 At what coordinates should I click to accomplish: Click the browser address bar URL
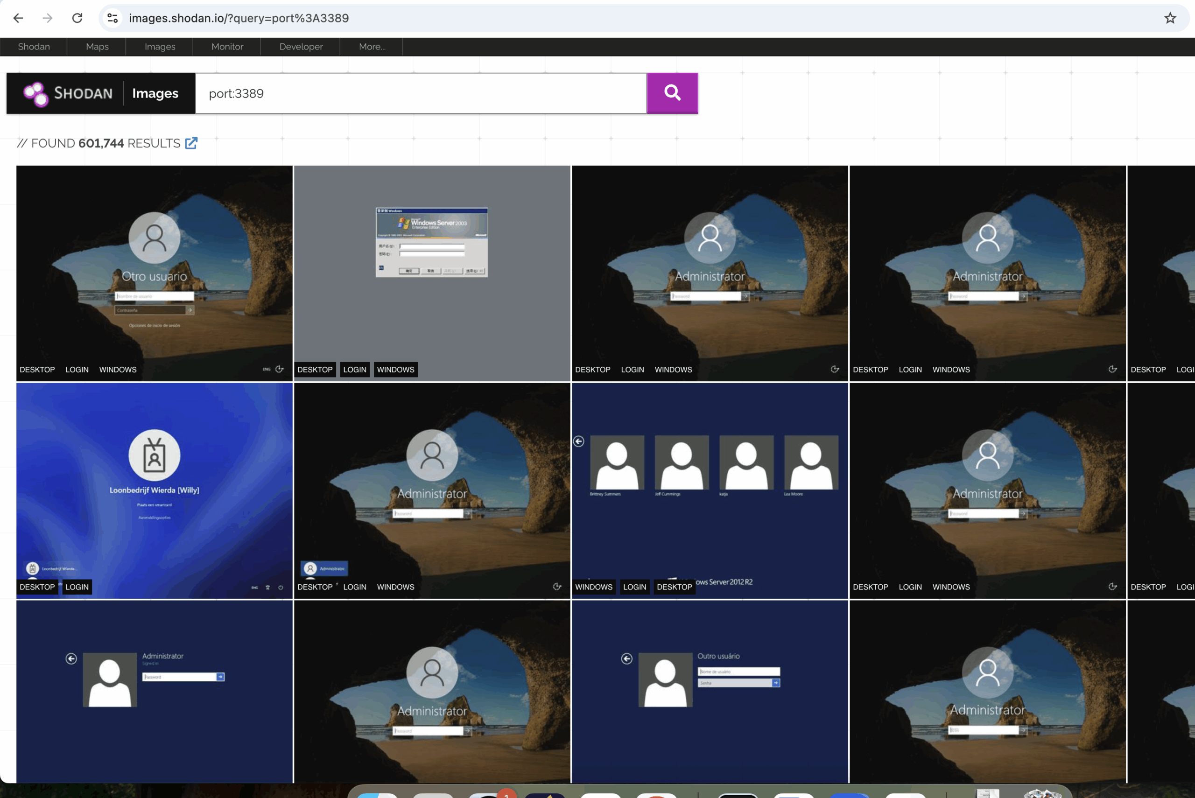click(x=239, y=18)
